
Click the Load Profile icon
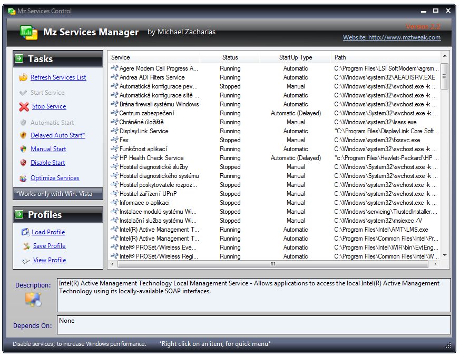25,232
